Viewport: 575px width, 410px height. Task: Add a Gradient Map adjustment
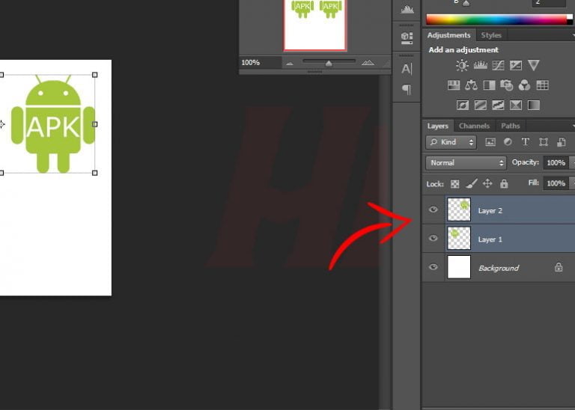(534, 105)
